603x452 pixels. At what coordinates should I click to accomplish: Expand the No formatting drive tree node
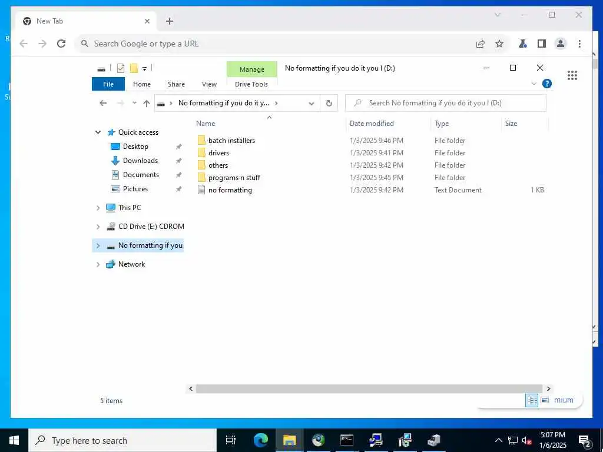(x=98, y=245)
